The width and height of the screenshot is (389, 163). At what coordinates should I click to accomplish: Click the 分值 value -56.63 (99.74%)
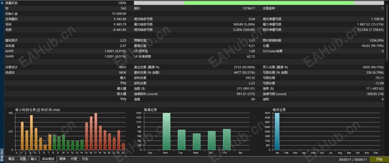coord(372,46)
